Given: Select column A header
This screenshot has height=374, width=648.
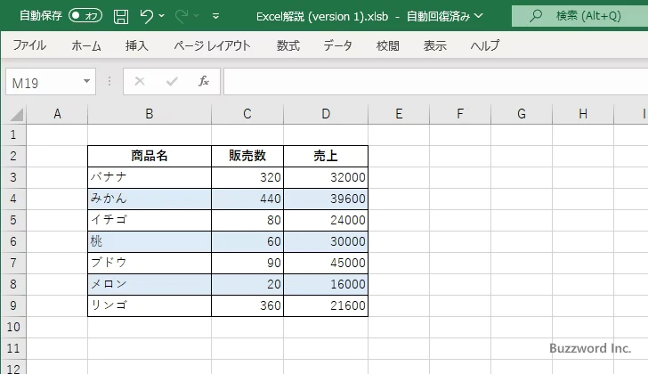Looking at the screenshot, I should [57, 114].
